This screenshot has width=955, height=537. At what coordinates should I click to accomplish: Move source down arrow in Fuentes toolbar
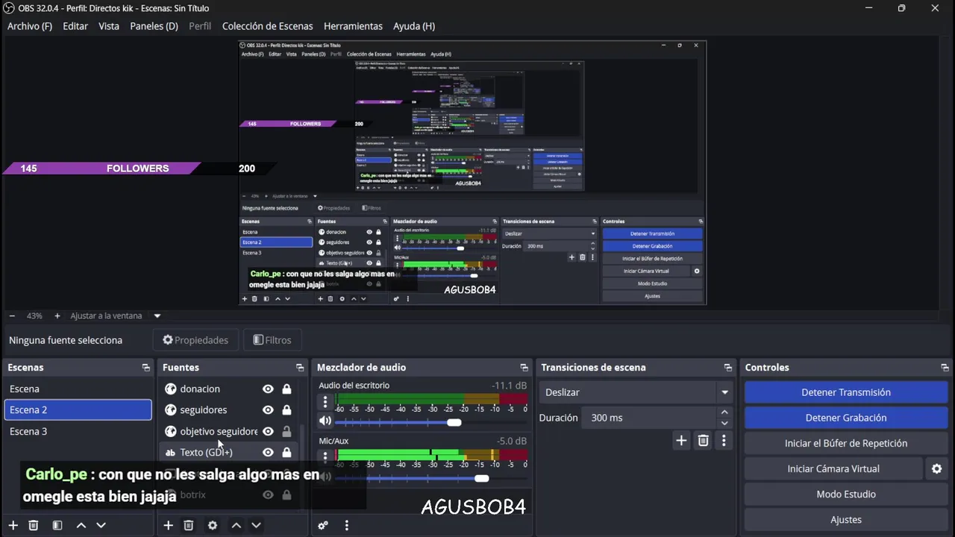(256, 525)
